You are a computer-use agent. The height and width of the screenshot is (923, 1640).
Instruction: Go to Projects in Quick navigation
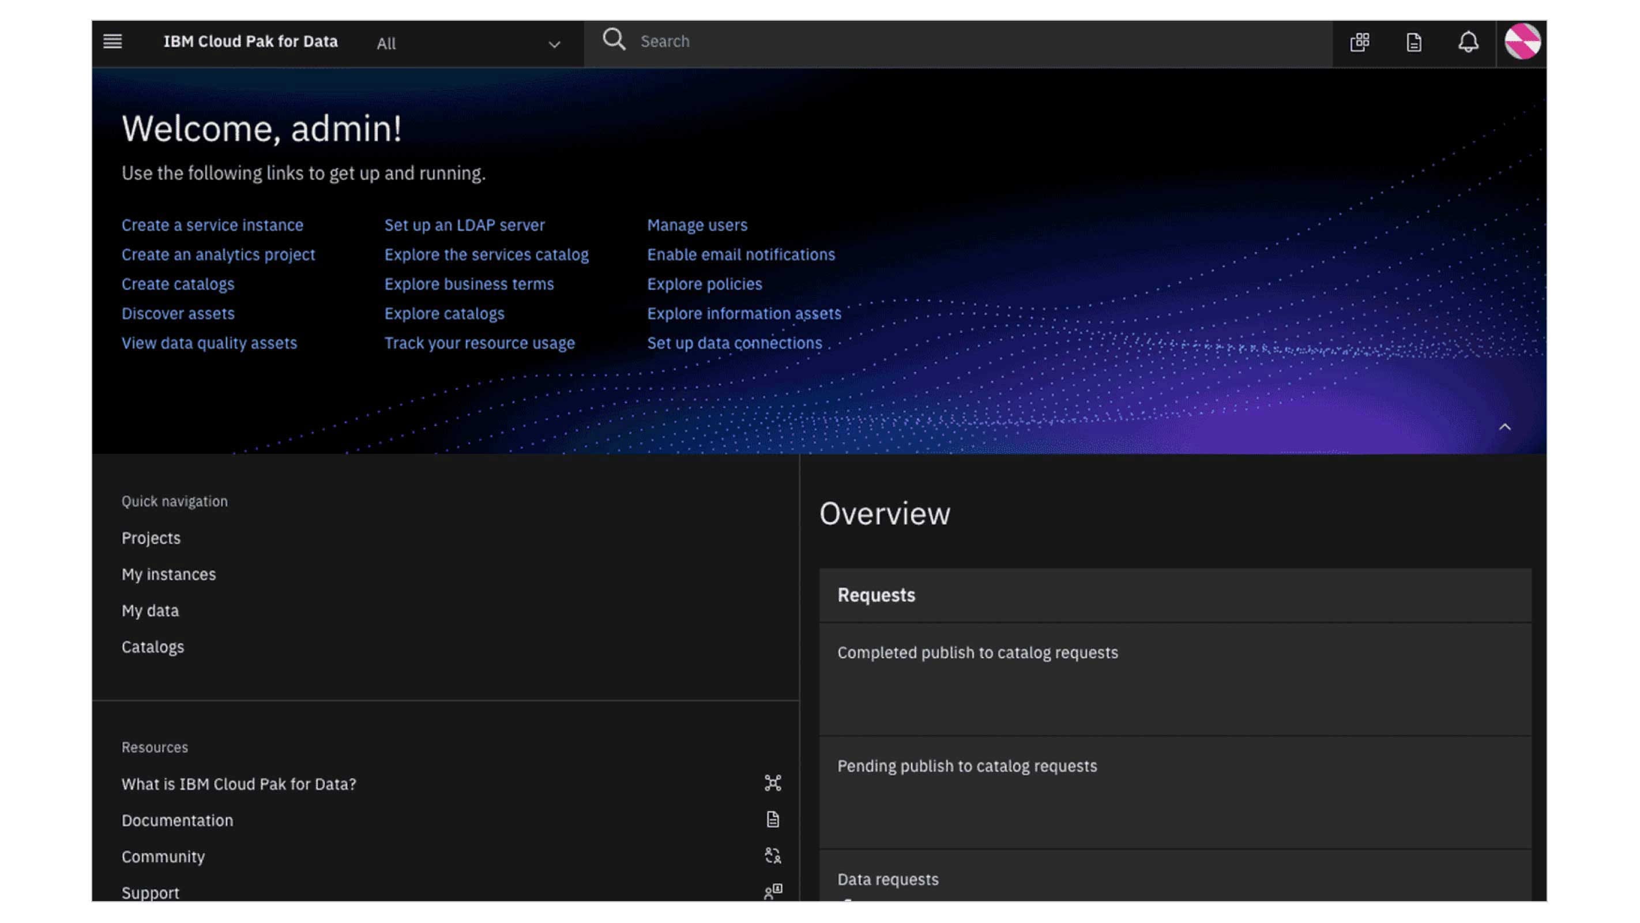pyautogui.click(x=151, y=538)
